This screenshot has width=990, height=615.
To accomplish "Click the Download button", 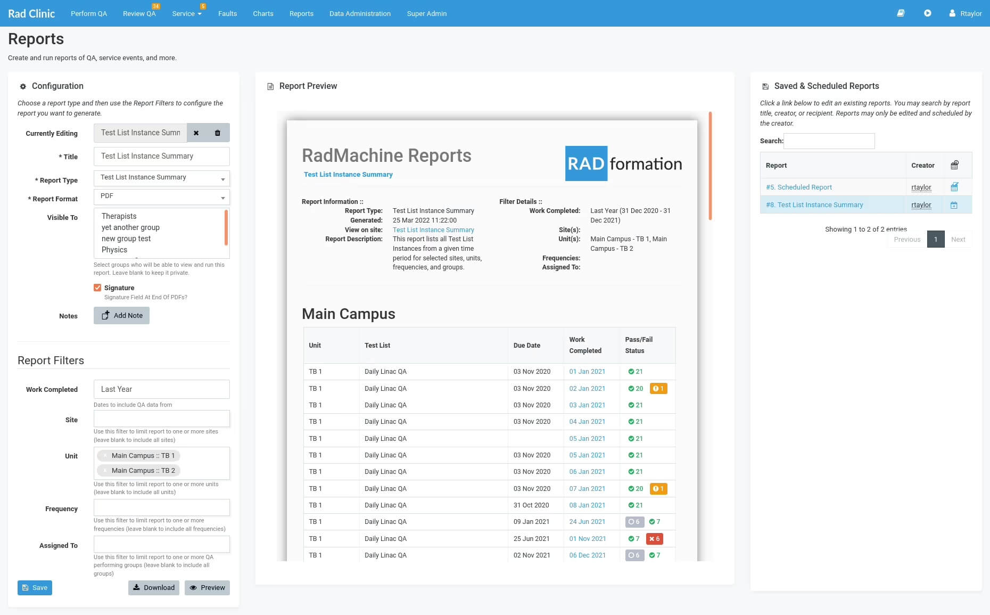I will [153, 588].
